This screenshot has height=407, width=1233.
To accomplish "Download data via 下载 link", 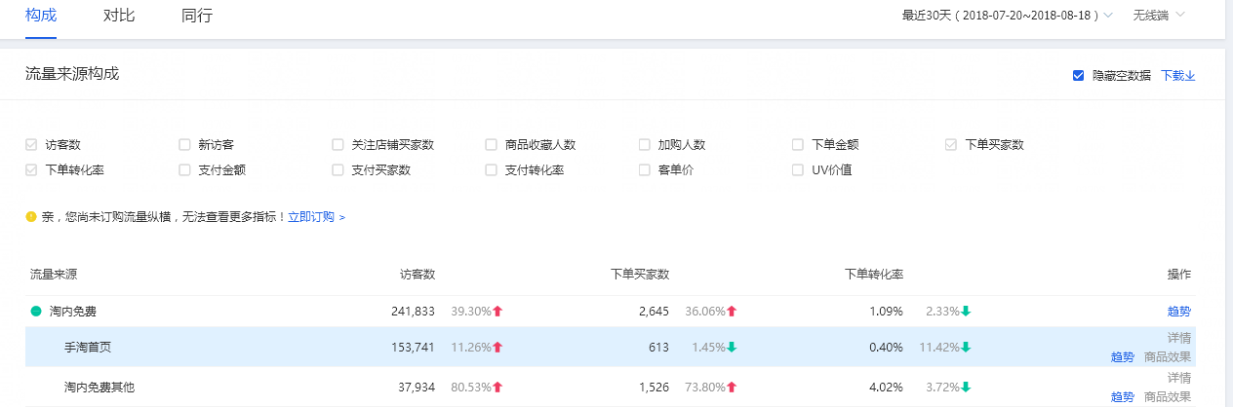I will coord(1177,76).
